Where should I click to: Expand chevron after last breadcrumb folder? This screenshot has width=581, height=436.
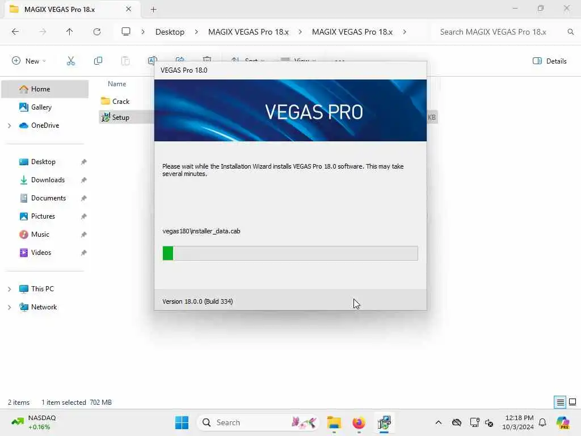405,32
